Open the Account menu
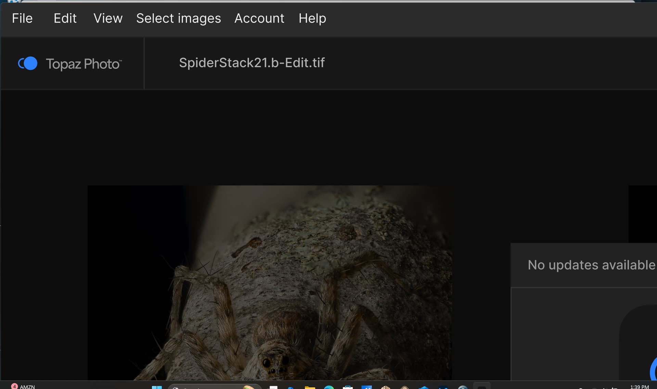This screenshot has height=389, width=657. tap(259, 18)
